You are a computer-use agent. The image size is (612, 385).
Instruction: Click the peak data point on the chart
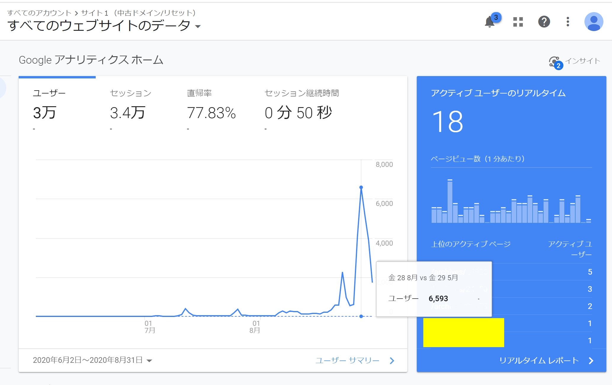(361, 187)
